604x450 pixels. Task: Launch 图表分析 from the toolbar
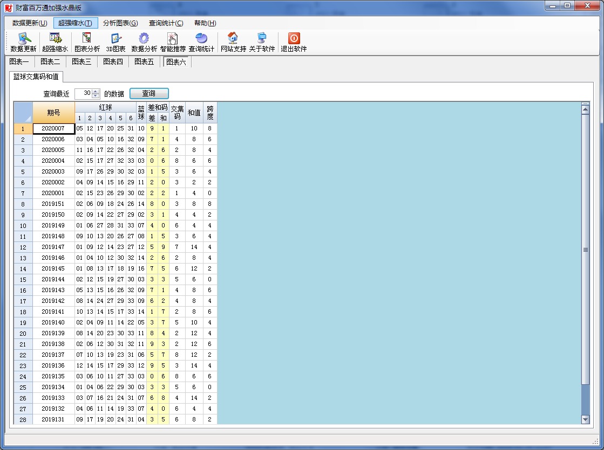click(87, 42)
